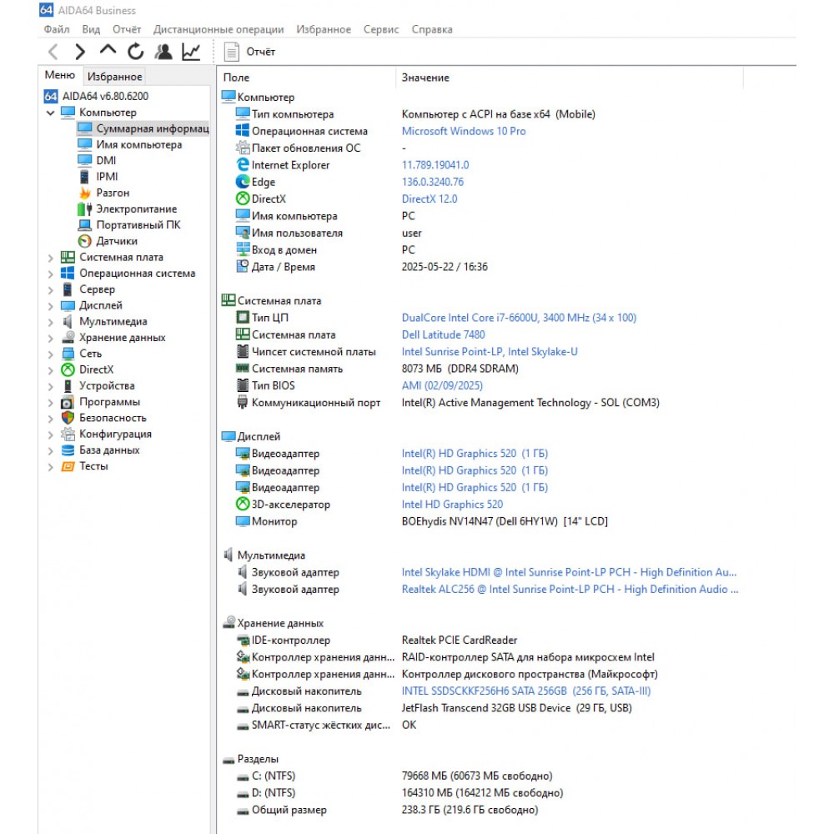Expand the Сервер tree node
The height and width of the screenshot is (834, 834).
(51, 290)
